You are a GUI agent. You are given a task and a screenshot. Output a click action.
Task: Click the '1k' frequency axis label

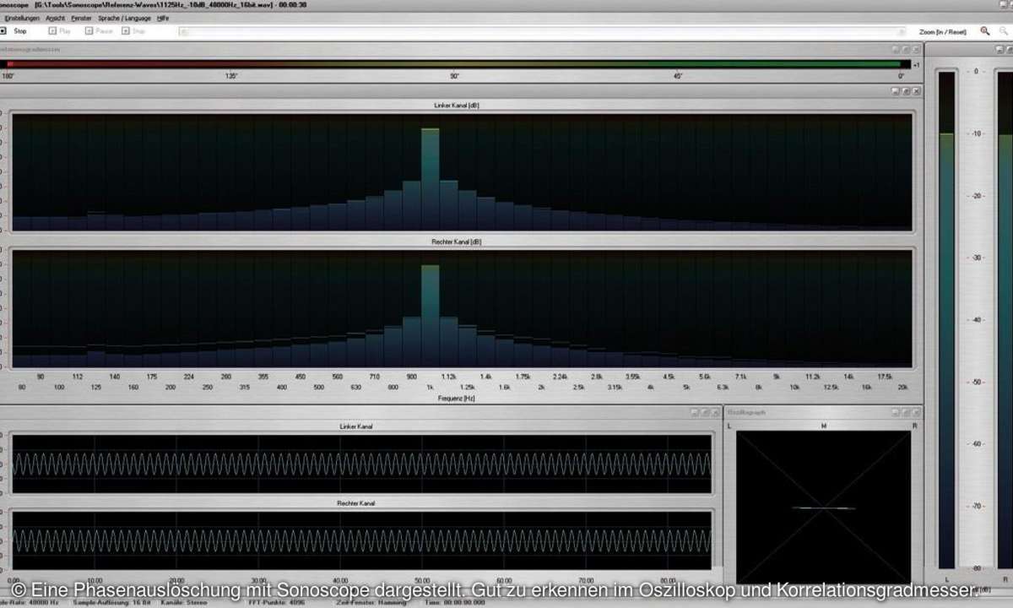[430, 388]
